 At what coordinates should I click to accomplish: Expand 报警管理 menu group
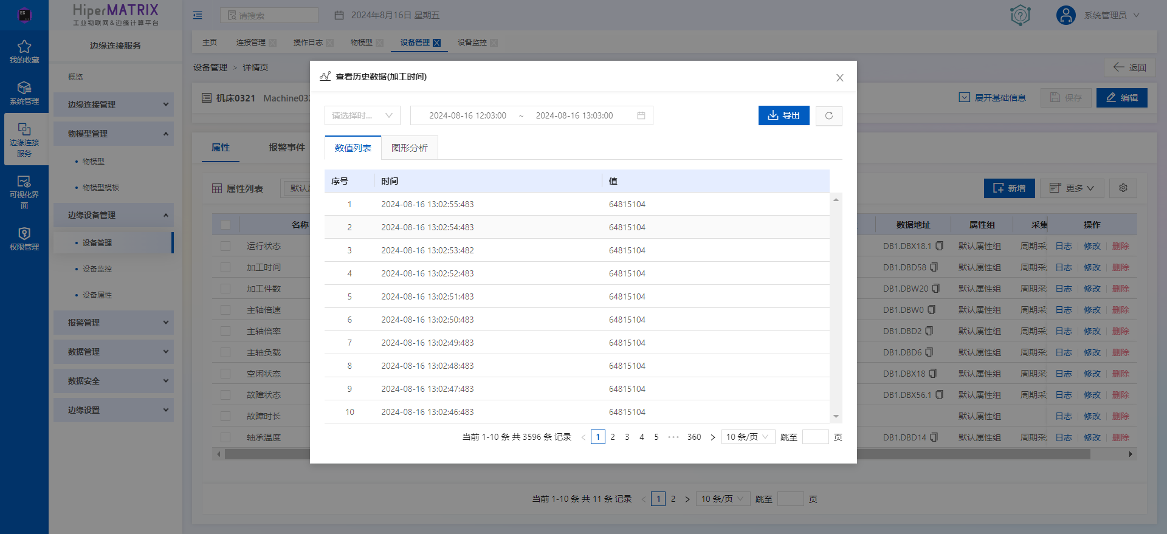click(x=114, y=323)
